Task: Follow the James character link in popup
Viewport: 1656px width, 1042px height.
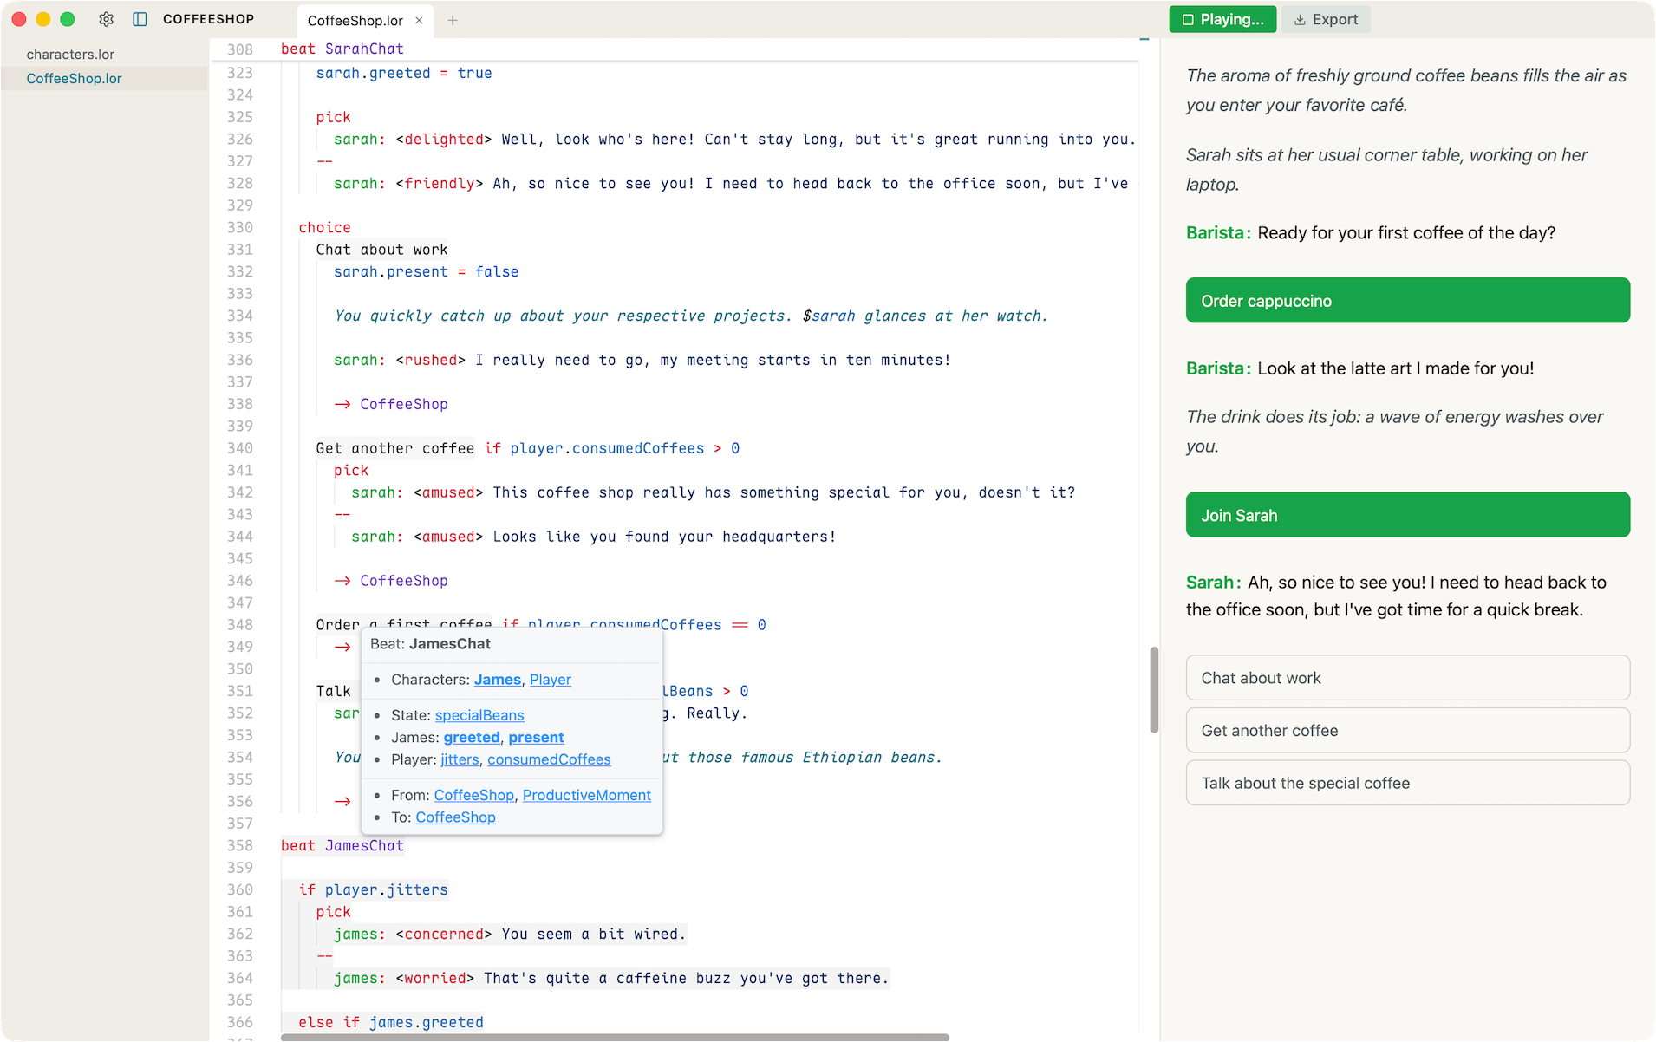Action: (x=498, y=680)
